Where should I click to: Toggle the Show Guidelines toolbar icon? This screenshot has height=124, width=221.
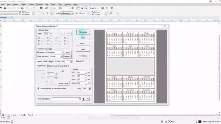pyautogui.click(x=86, y=8)
